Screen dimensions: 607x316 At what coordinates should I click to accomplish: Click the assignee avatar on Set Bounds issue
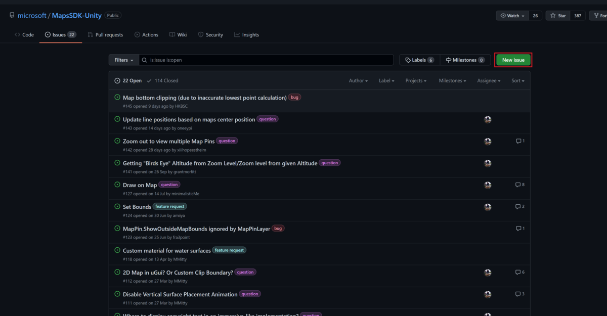click(488, 207)
